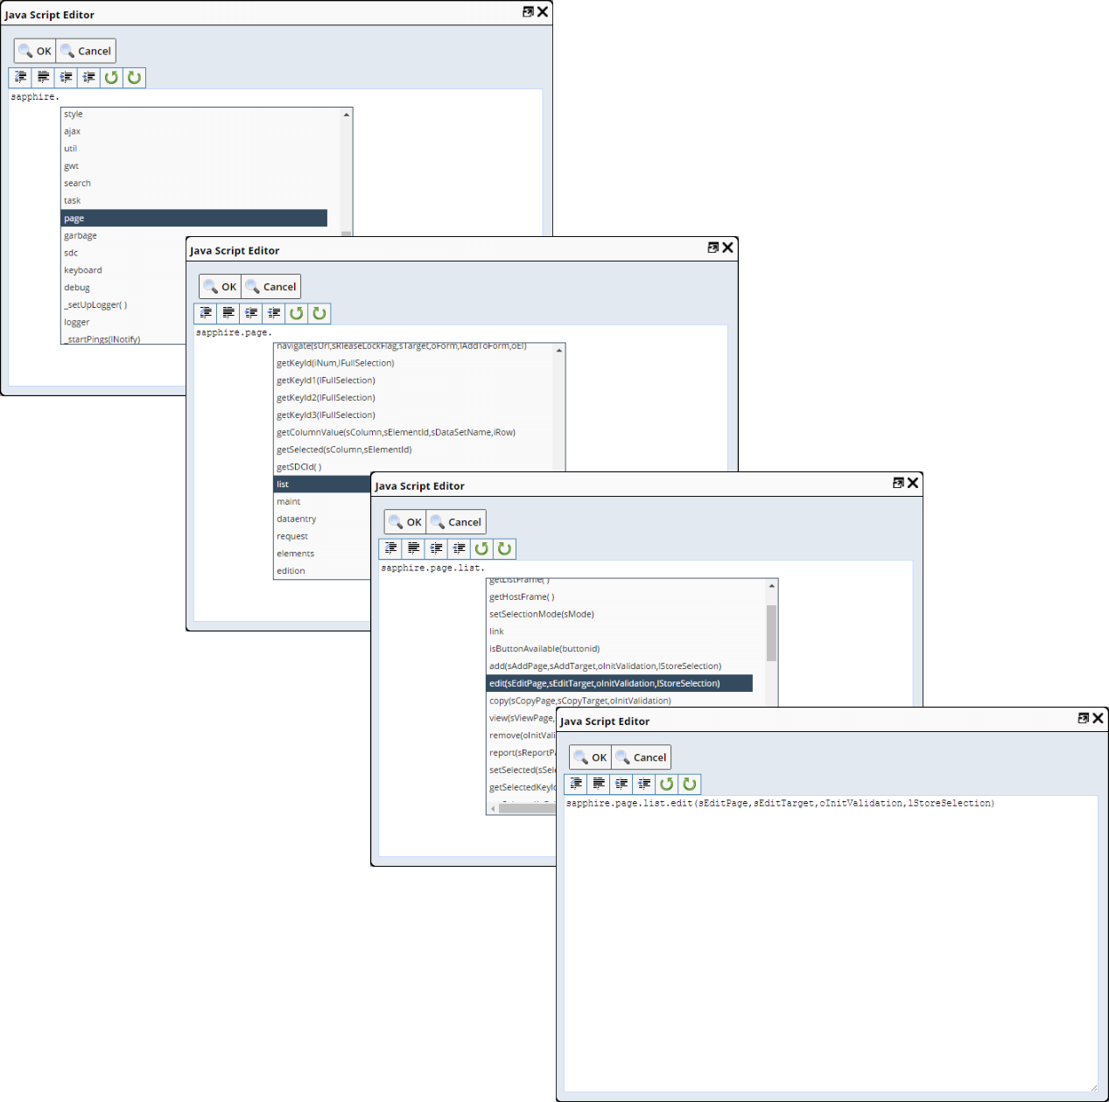Image resolution: width=1109 pixels, height=1102 pixels.
Task: Click the scroll-up arrow of the sapphire suggestion list
Action: [x=347, y=115]
